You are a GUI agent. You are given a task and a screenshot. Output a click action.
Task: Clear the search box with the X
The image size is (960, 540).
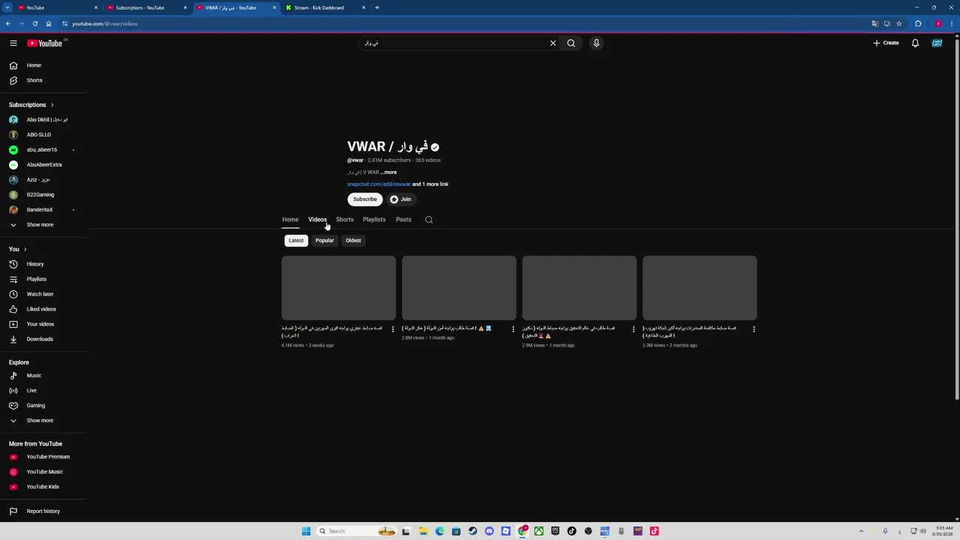click(553, 43)
